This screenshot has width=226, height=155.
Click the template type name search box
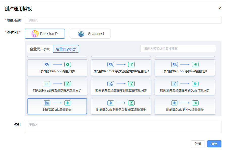click(x=178, y=49)
